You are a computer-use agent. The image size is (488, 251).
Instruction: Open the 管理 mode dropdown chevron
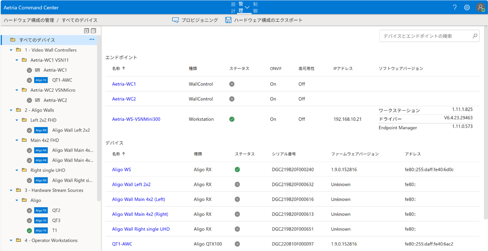point(247,7)
